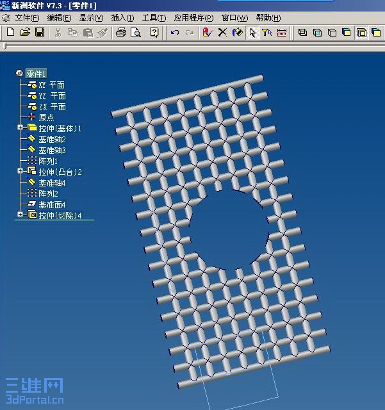Viewport: 385px width, 410px height.
Task: Open Print Preview magnifier icon
Action: pyautogui.click(x=136, y=33)
